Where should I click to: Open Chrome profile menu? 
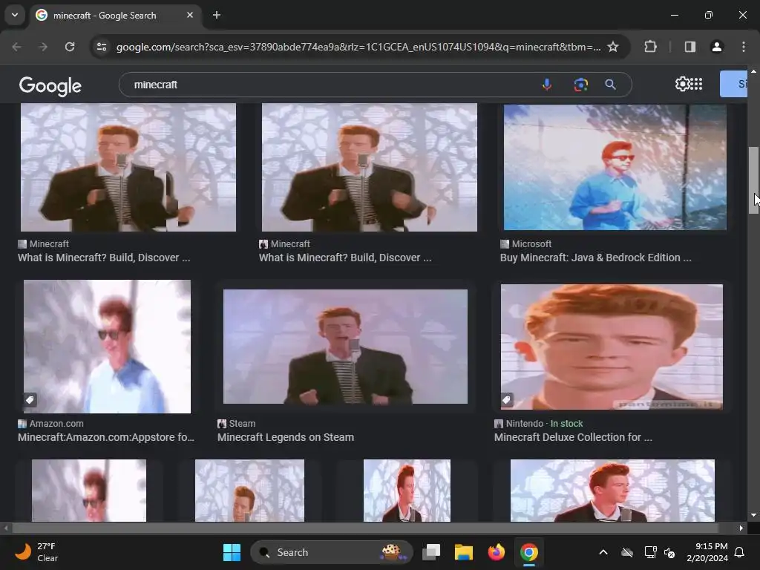[717, 47]
